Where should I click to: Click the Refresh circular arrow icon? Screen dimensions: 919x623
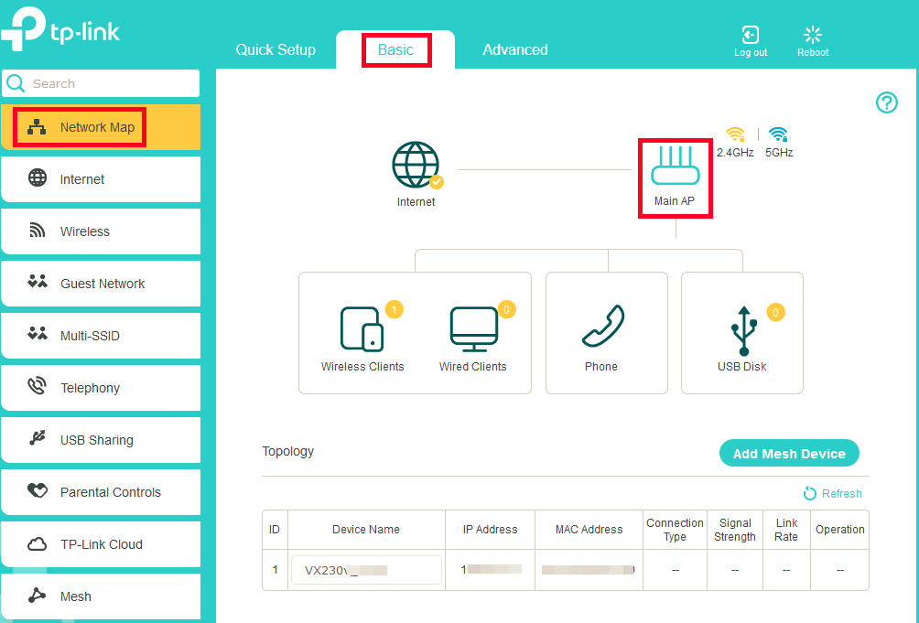click(x=809, y=494)
